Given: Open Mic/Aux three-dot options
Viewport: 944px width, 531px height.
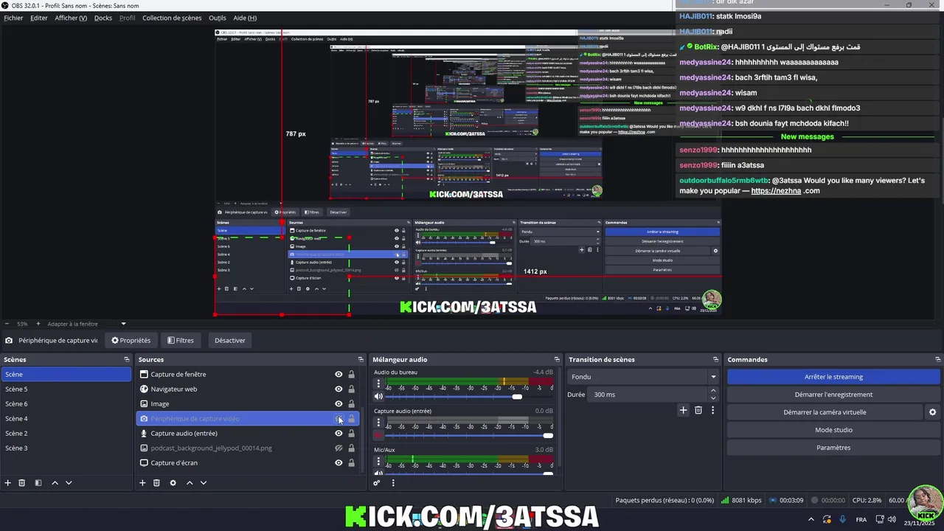Looking at the screenshot, I should (x=379, y=461).
